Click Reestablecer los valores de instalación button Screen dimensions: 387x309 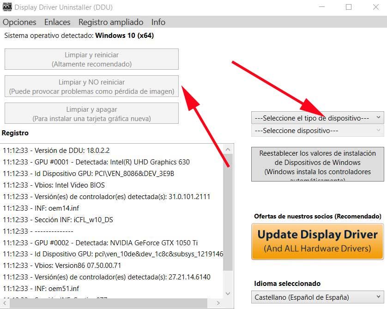tap(318, 164)
